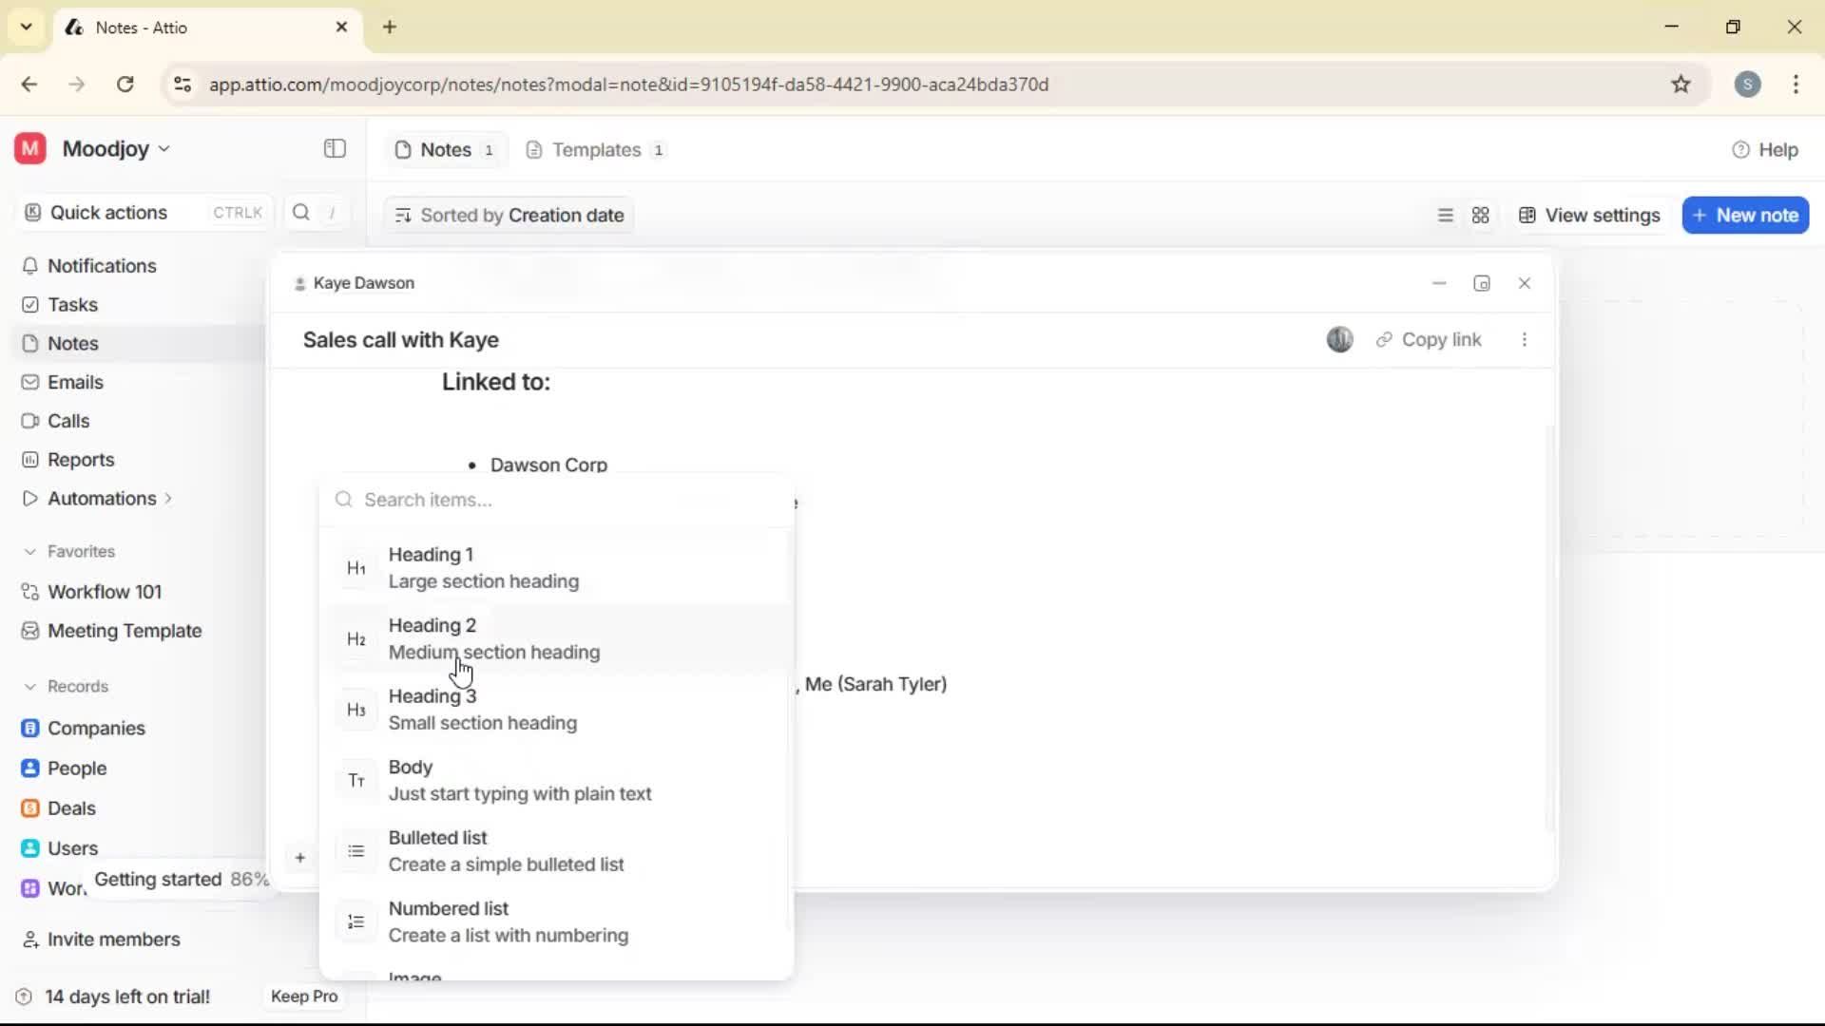Collapse the sidebar with the panel icon
The width and height of the screenshot is (1825, 1026).
pos(334,149)
